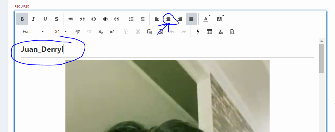Click the paste clipboard icon
The image size is (335, 132).
pyautogui.click(x=149, y=32)
